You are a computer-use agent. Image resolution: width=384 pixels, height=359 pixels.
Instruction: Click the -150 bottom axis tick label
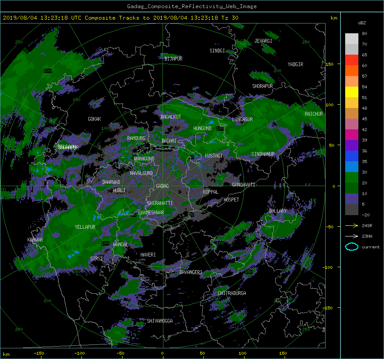[39, 353]
